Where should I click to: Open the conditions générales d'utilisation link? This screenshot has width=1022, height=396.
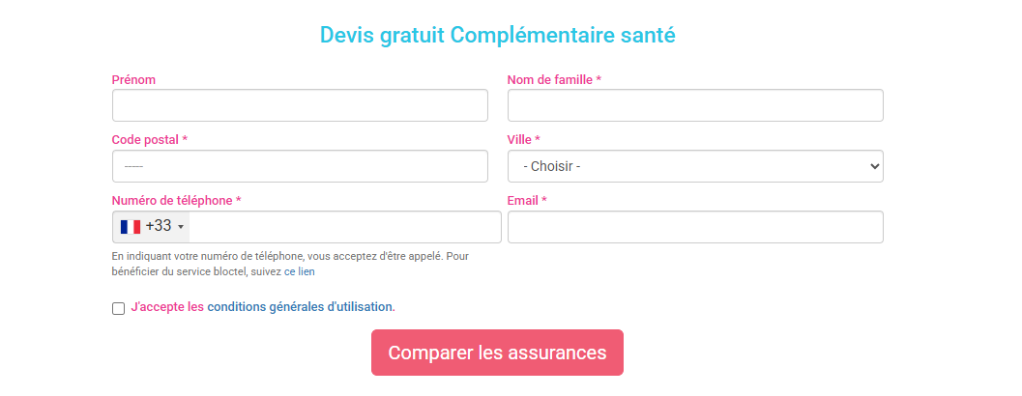tap(300, 307)
